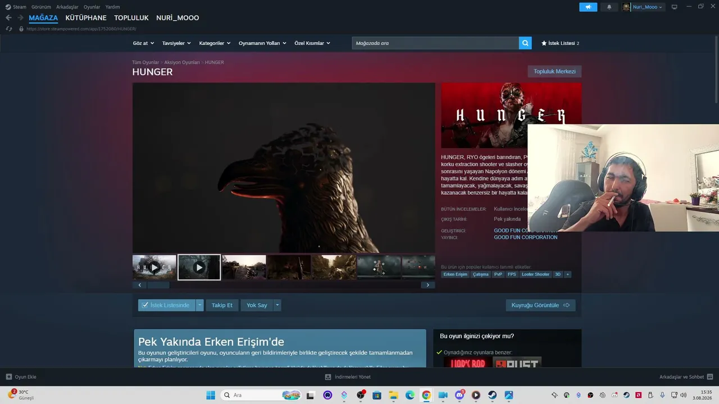The height and width of the screenshot is (404, 719).
Task: Select the first HUNGER trailer thumbnail
Action: click(154, 267)
